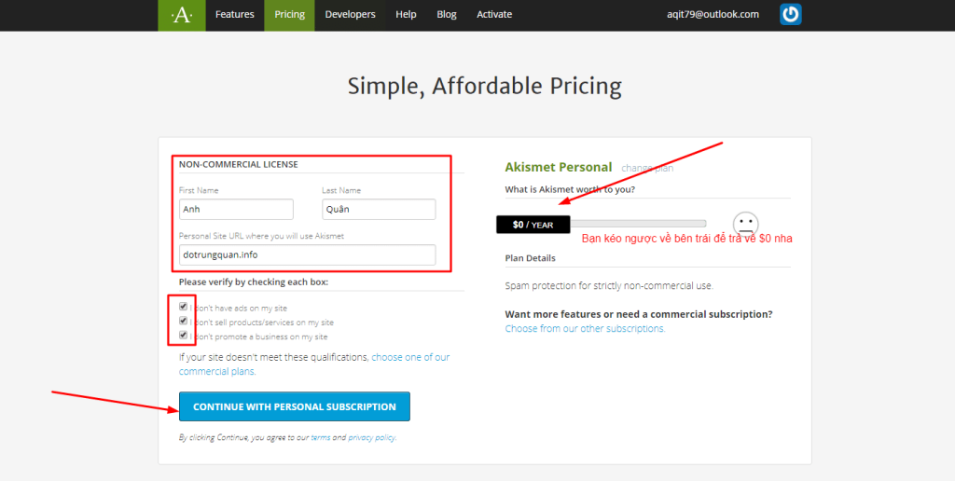Toggle "I don't sell products/services" checkbox
This screenshot has height=481, width=955.
click(x=184, y=321)
